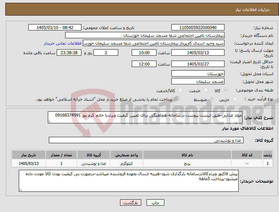Click the buyer notes text area
Screen dimensions: 279x212
click(x=129, y=181)
